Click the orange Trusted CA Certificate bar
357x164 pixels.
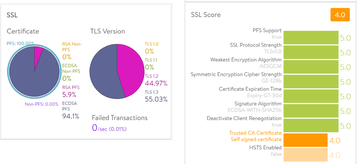tap(305, 140)
